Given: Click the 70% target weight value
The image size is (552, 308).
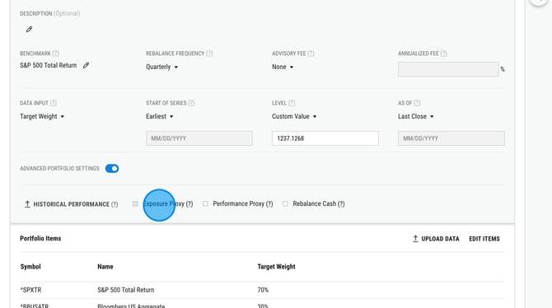Looking at the screenshot, I should [263, 290].
